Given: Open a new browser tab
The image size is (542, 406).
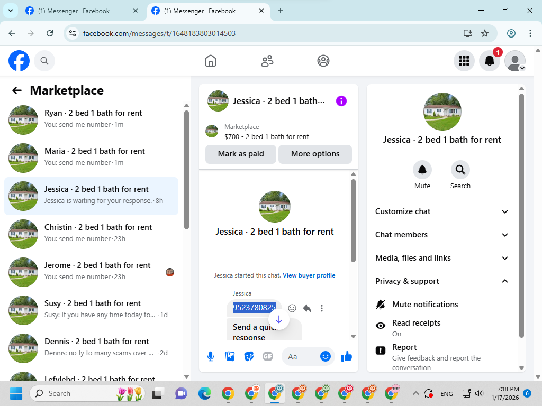Looking at the screenshot, I should 281,11.
